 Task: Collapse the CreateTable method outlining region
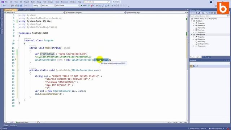click(x=18, y=70)
